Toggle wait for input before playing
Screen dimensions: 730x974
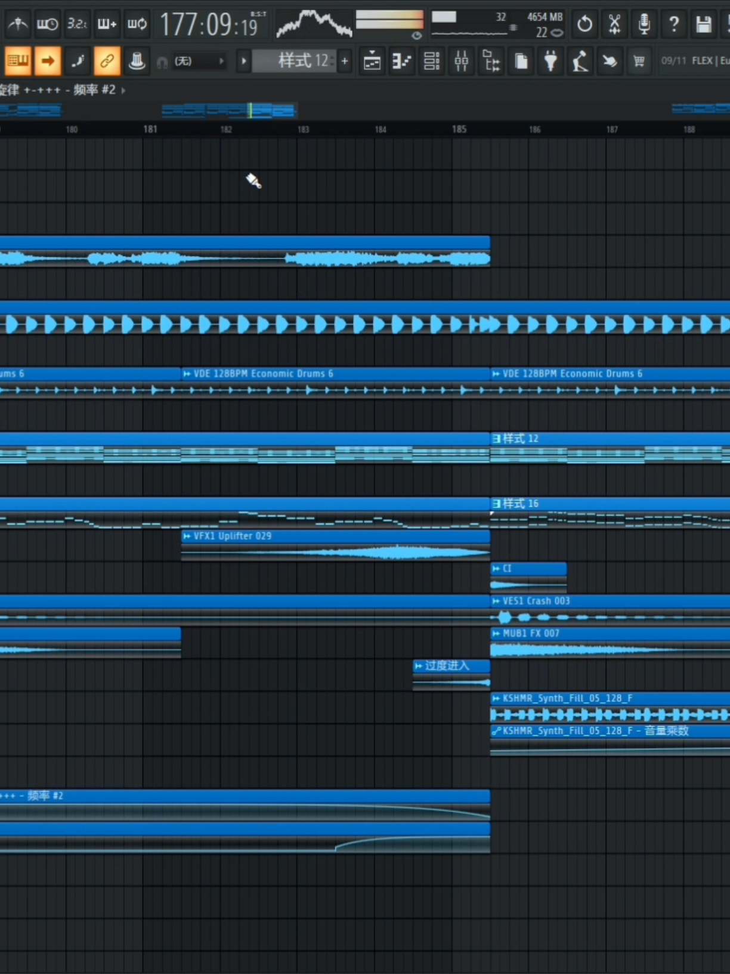47,24
